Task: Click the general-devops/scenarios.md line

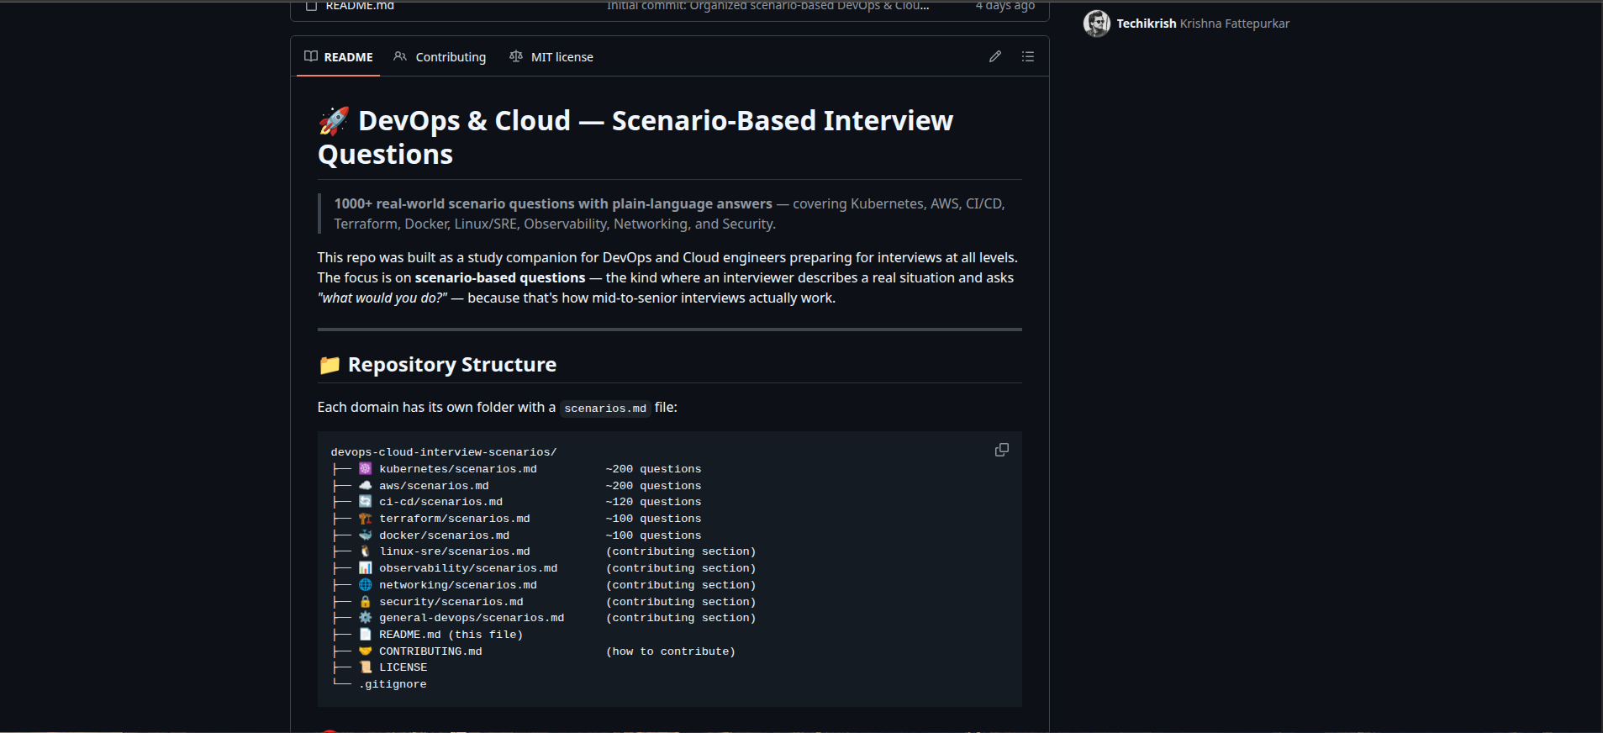Action: (472, 618)
